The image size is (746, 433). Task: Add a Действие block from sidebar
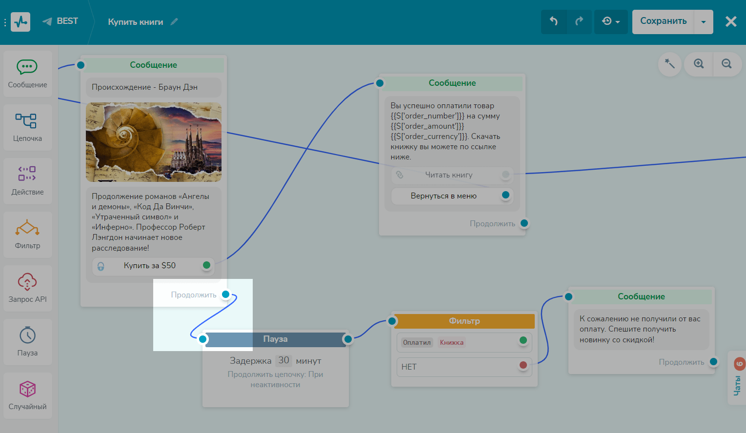(x=27, y=181)
